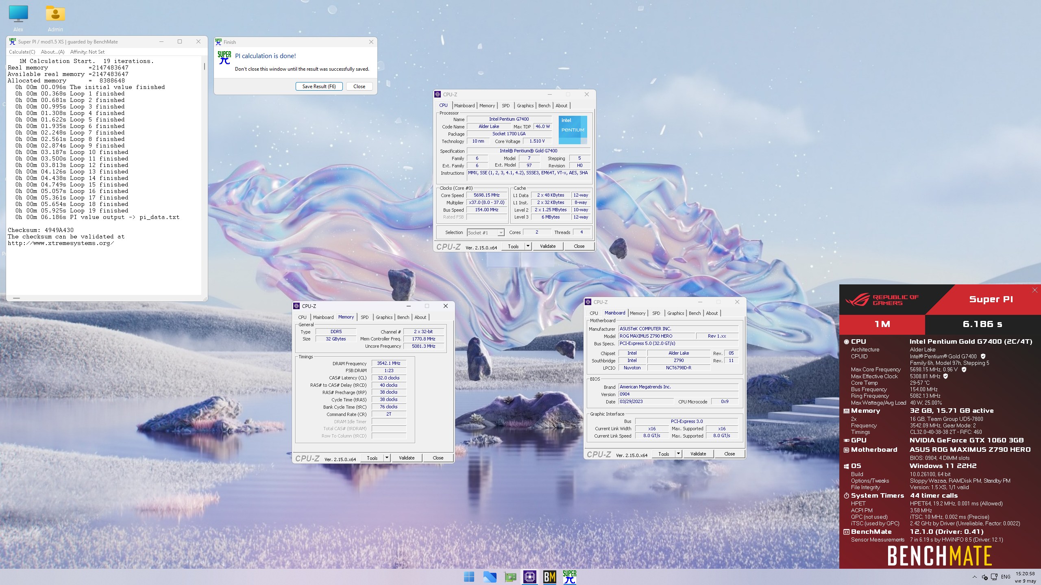The width and height of the screenshot is (1041, 585).
Task: Open the Socket #1 selection dropdown
Action: pyautogui.click(x=486, y=233)
